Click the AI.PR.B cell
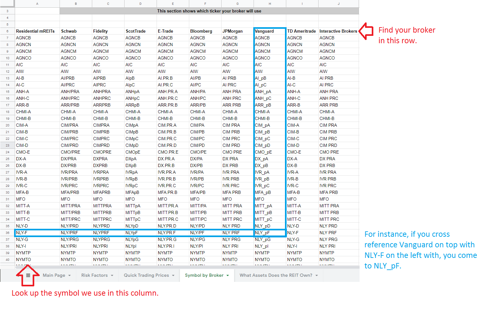Image resolution: width=479 pixels, height=311 pixels. pos(173,78)
